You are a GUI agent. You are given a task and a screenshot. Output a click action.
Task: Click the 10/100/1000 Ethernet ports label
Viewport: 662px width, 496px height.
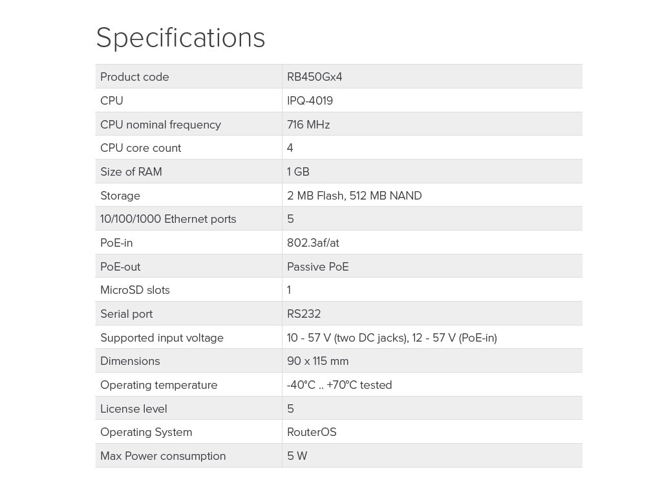pyautogui.click(x=168, y=219)
